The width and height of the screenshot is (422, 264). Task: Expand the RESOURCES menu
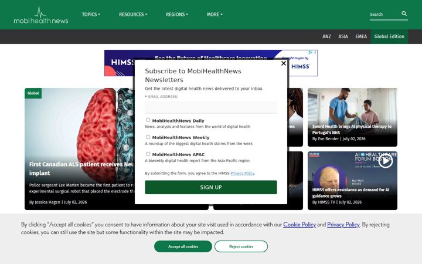[133, 15]
